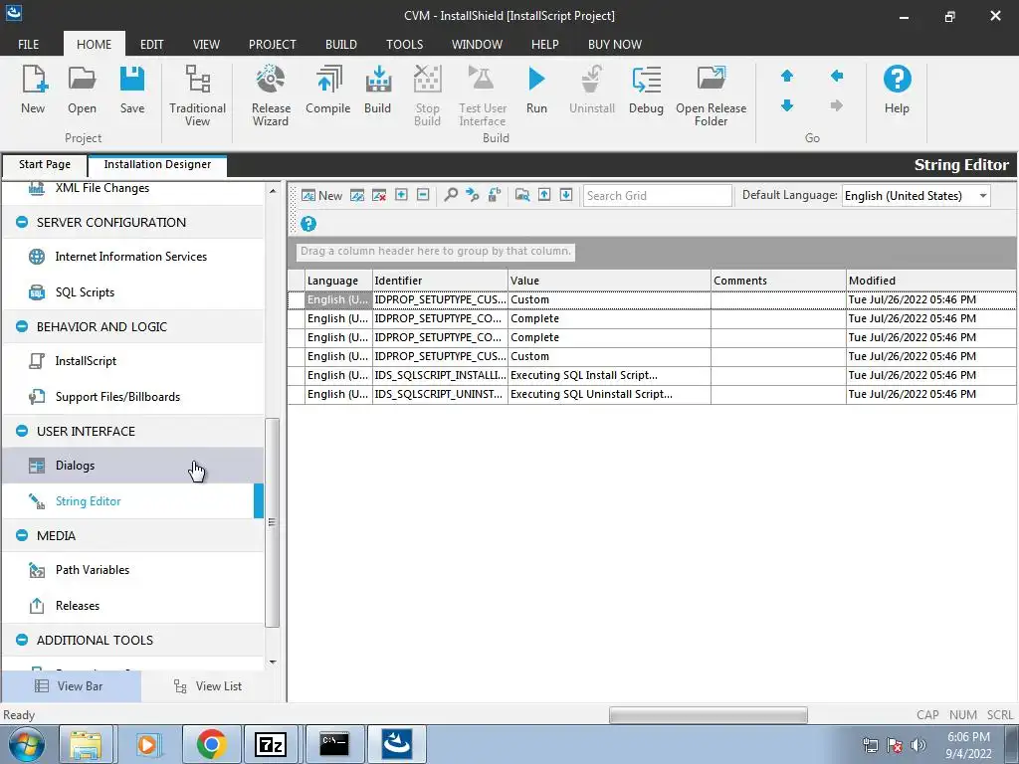The image size is (1019, 764).
Task: Open the BUILD ribbon tab
Action: [341, 44]
